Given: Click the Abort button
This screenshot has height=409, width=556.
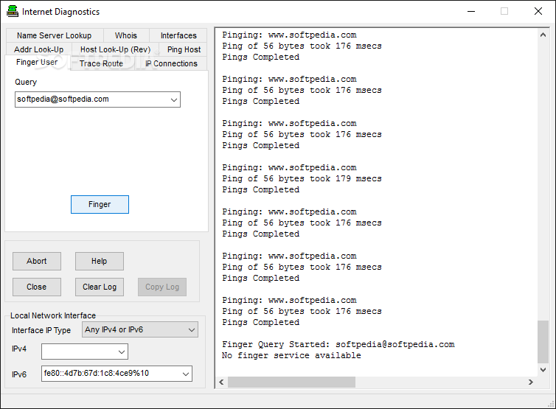Looking at the screenshot, I should (37, 261).
